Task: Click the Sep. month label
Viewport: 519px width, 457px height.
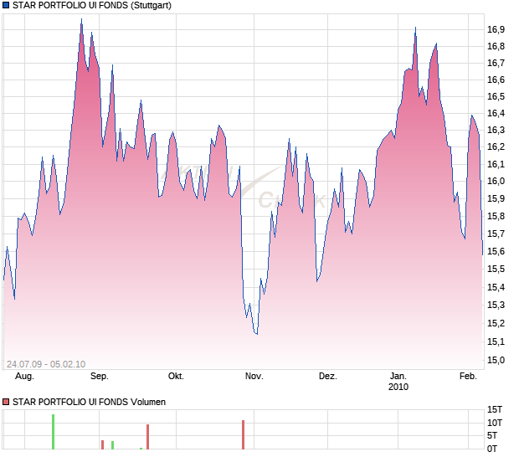Action: click(x=100, y=377)
